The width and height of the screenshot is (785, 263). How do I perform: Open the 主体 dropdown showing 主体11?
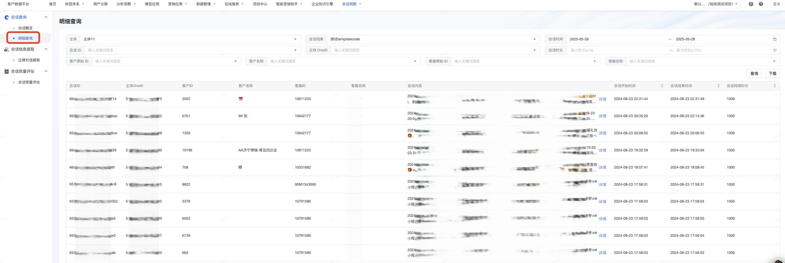(189, 39)
